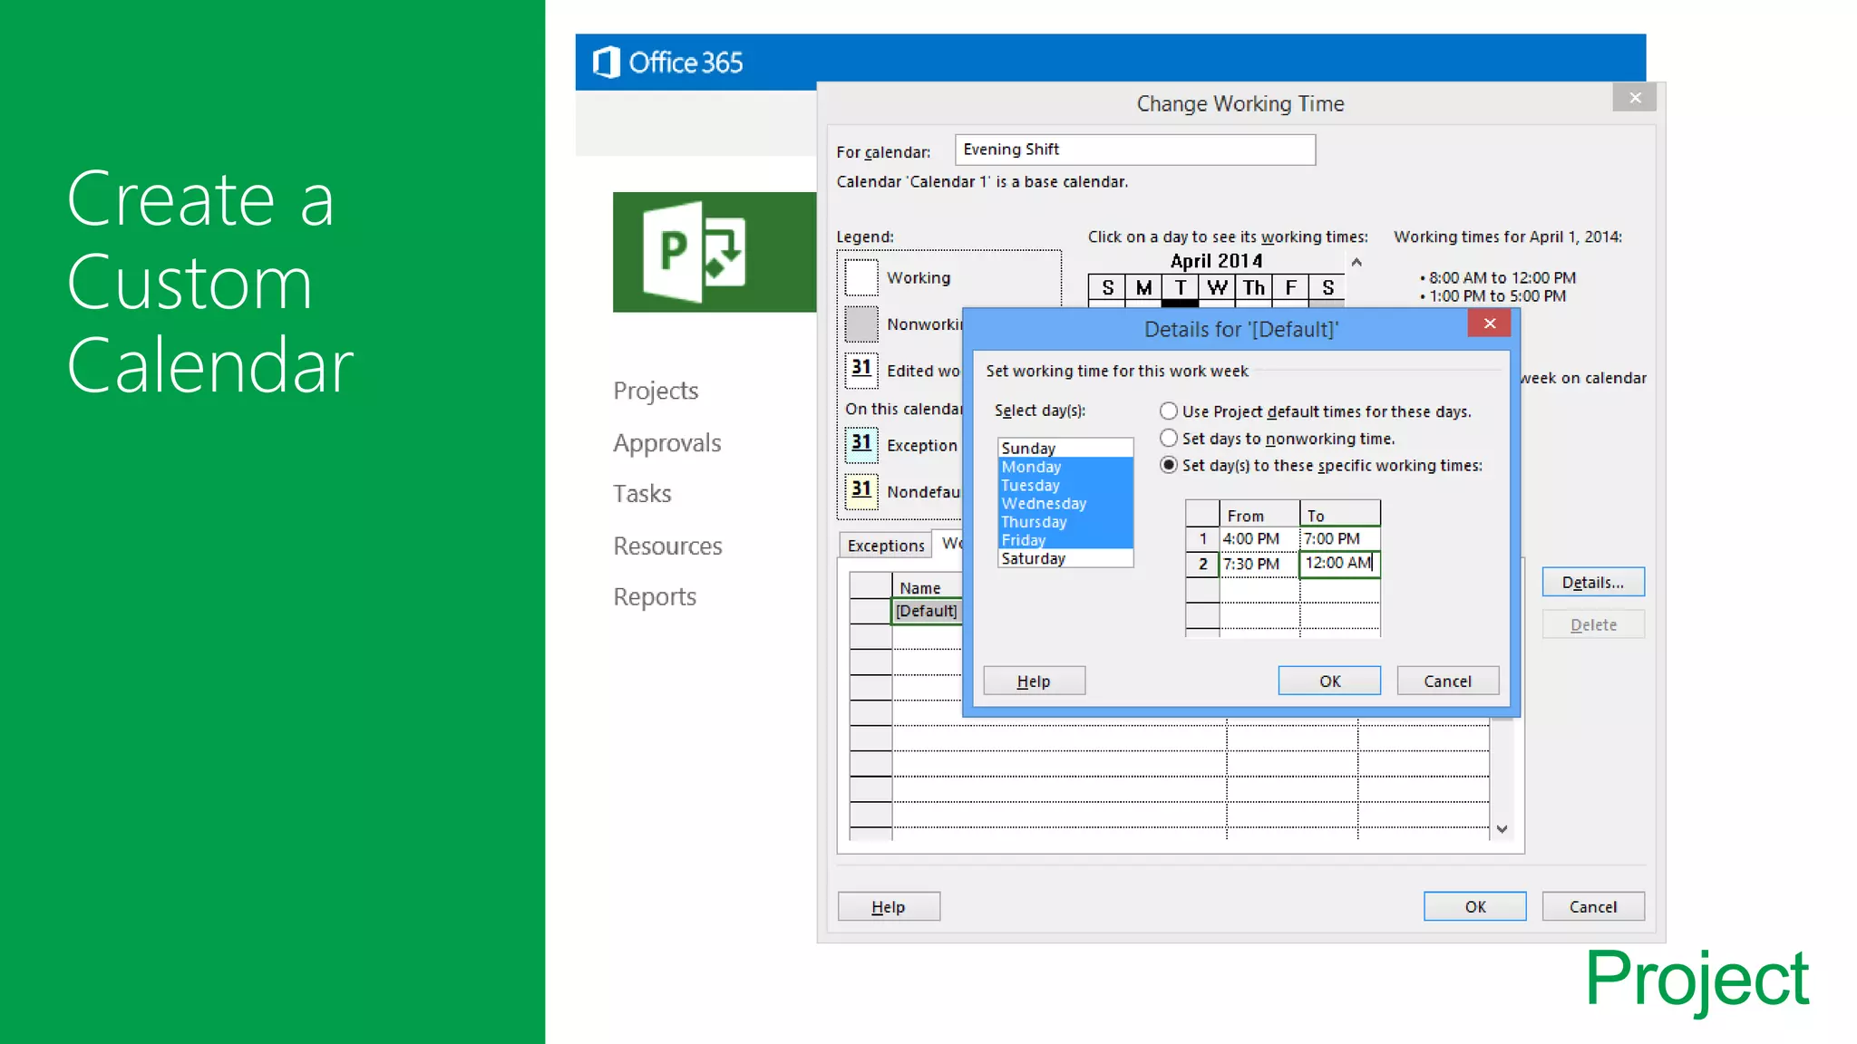Screen dimensions: 1857x1044
Task: Close the Change Working Time dialog
Action: click(1635, 98)
